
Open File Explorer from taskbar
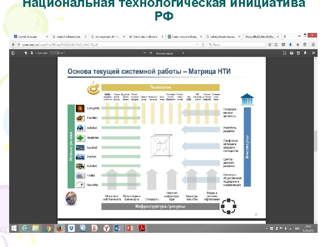pos(36,228)
